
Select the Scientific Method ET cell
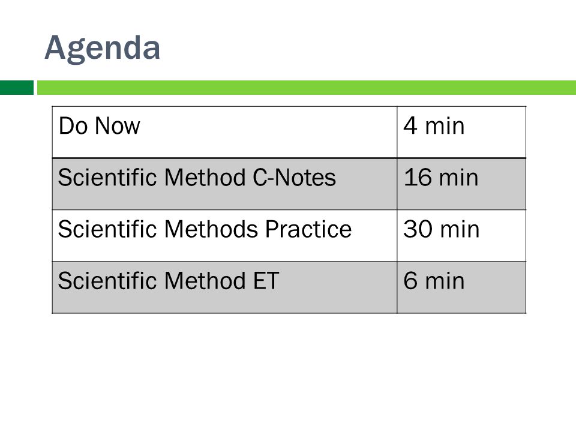click(x=224, y=287)
